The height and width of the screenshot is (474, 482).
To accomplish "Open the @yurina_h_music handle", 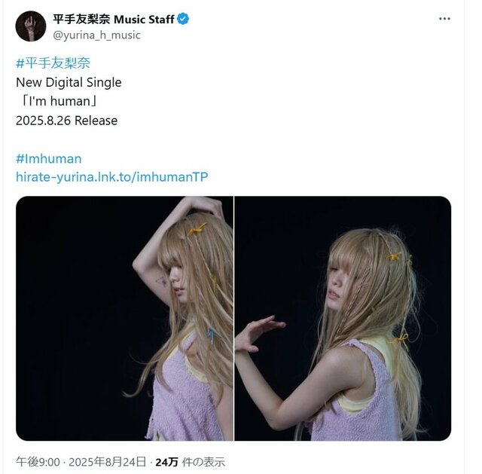I will click(96, 35).
